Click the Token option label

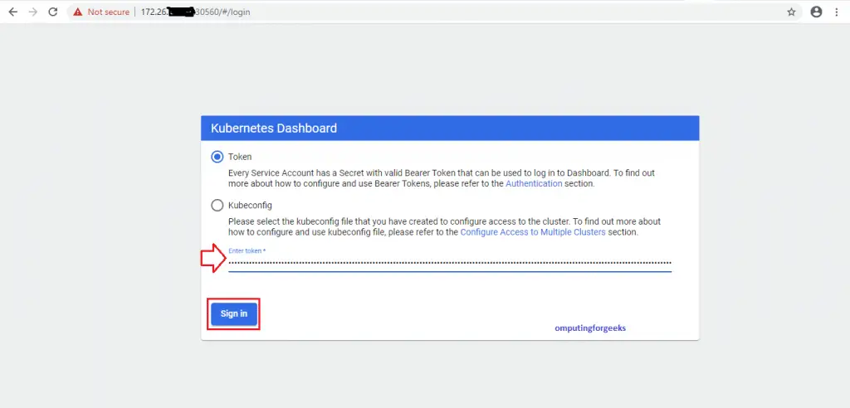click(x=240, y=157)
